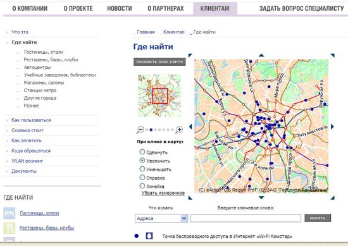Select the Справка radio option
The width and height of the screenshot is (348, 246).
coord(142,178)
